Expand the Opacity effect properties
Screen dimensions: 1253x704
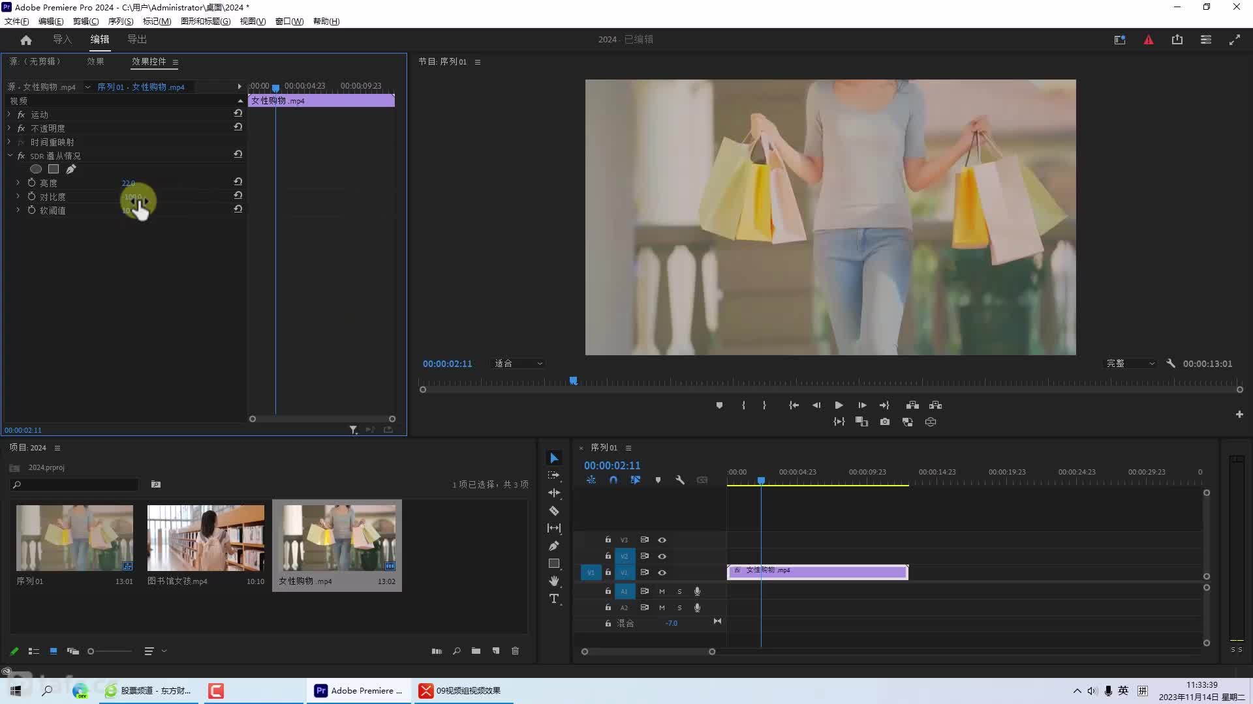point(9,128)
